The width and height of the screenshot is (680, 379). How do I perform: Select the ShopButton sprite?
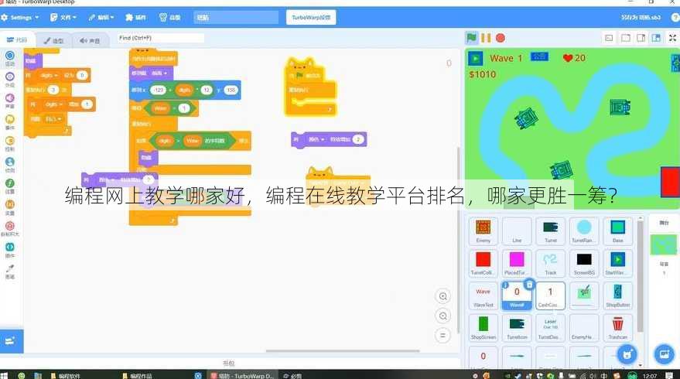pyautogui.click(x=617, y=295)
